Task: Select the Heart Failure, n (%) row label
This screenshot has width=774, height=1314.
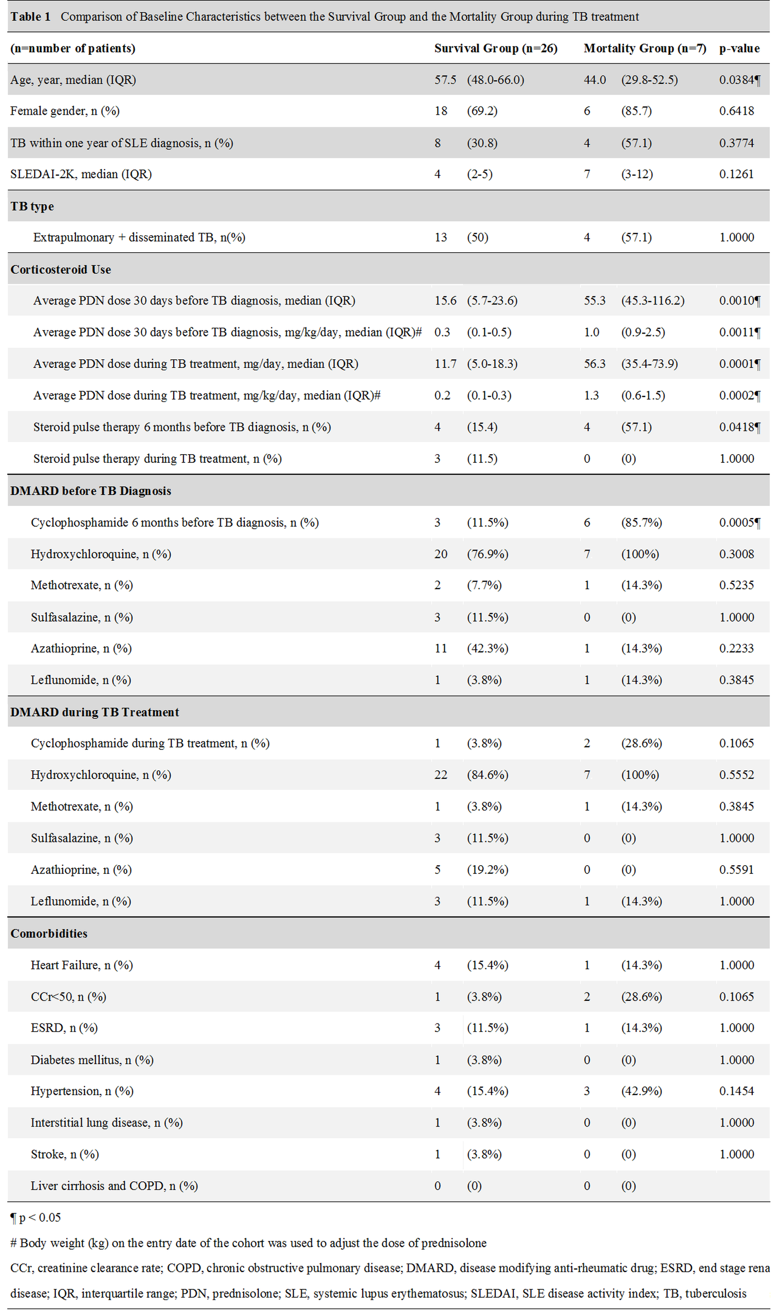Action: point(82,965)
